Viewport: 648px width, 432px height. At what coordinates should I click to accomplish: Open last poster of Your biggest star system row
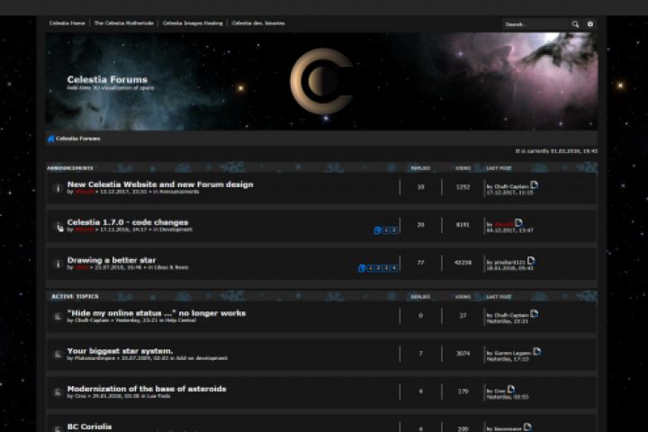point(512,354)
